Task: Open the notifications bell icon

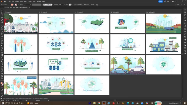Action: tap(165, 1)
